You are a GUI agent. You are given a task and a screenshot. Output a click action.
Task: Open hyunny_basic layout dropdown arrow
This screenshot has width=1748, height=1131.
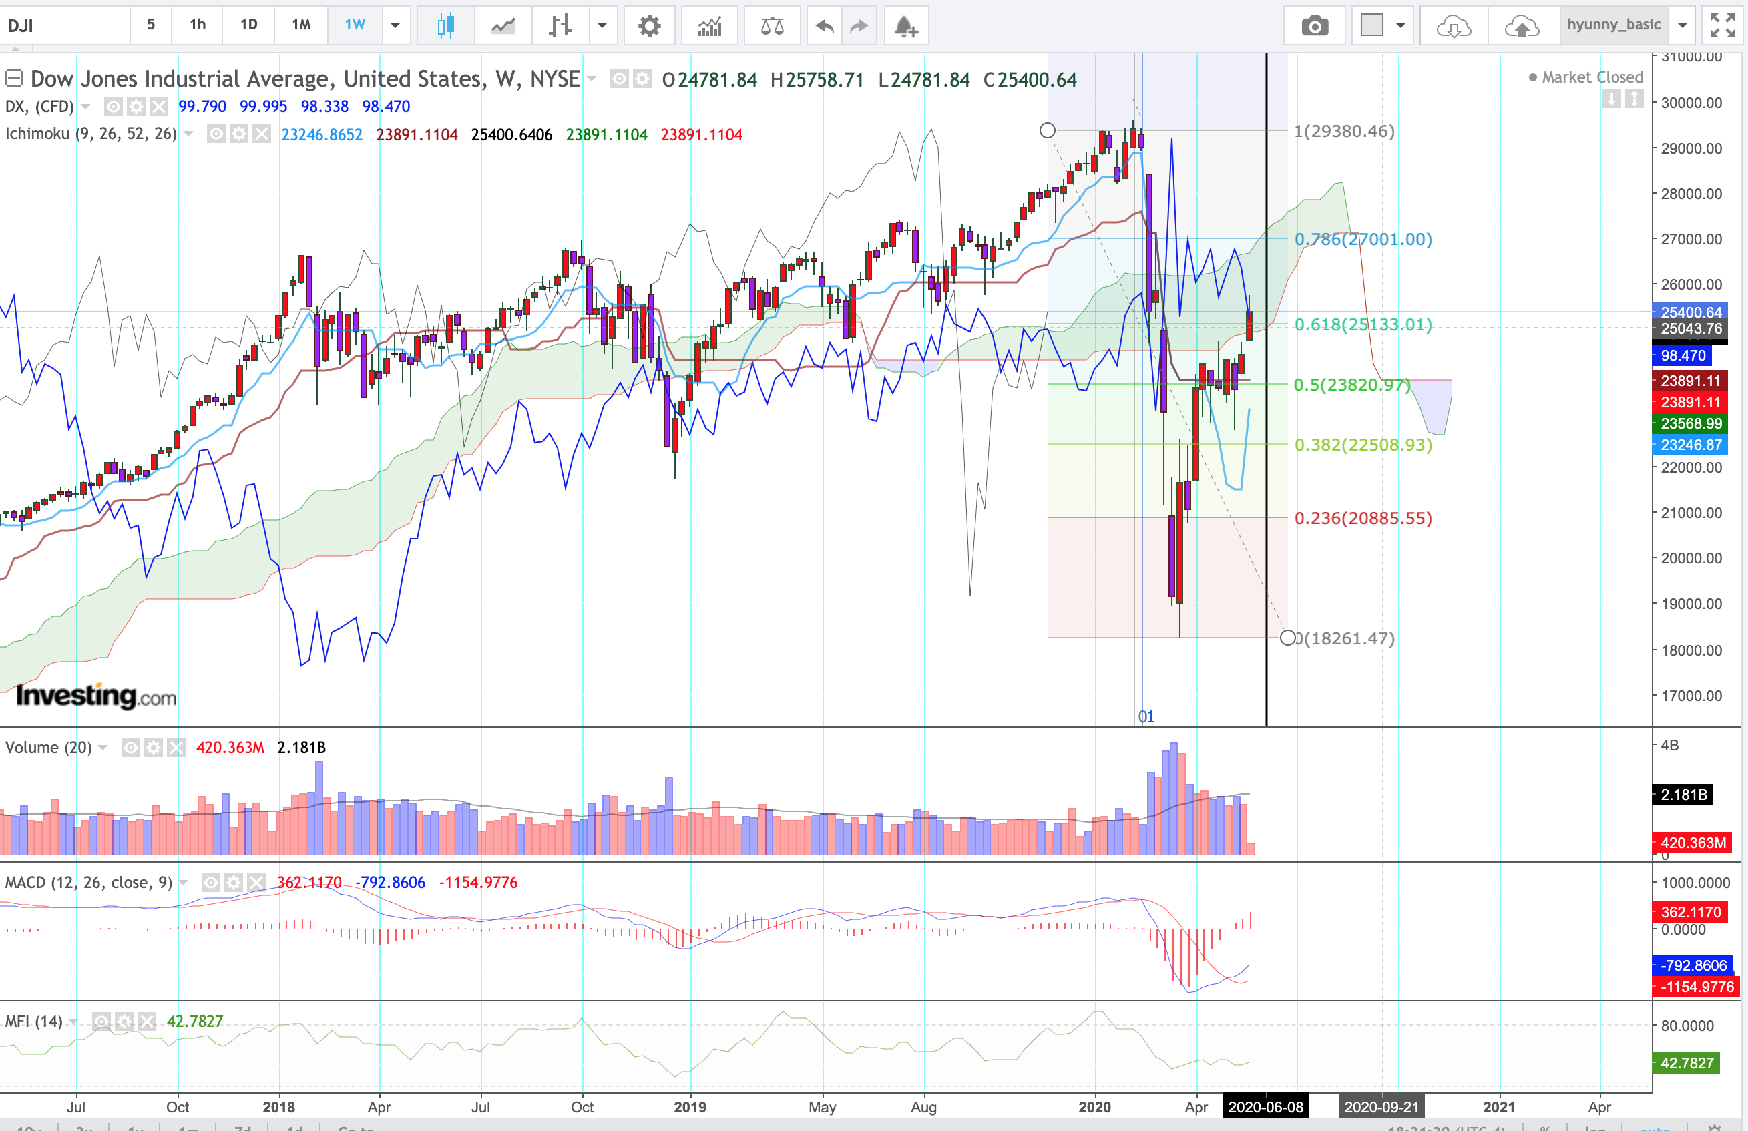click(1682, 25)
